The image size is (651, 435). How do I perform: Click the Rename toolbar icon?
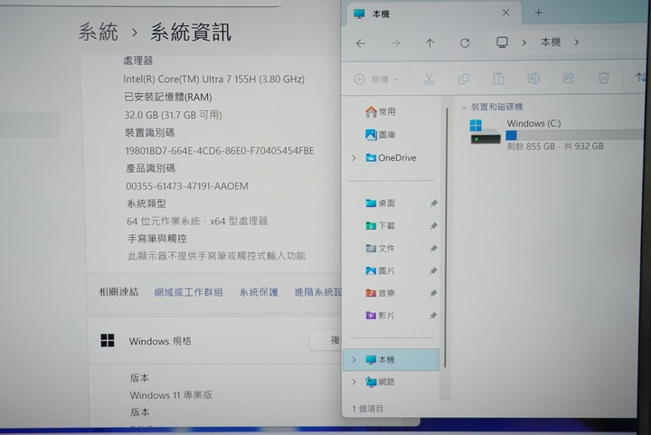(x=533, y=78)
